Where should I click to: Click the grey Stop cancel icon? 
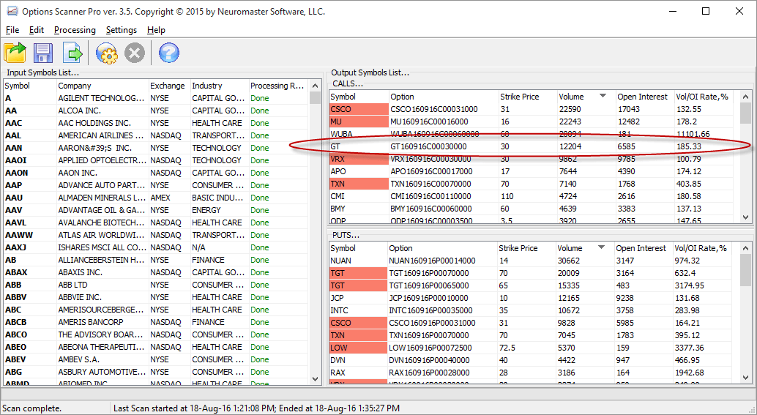tap(135, 53)
